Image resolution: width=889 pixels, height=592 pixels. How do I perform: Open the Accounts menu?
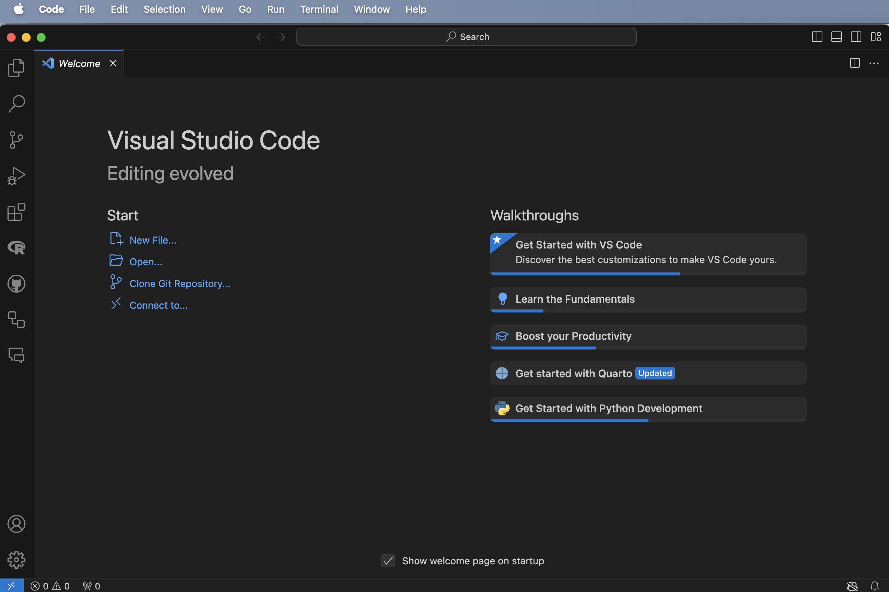[x=16, y=524]
